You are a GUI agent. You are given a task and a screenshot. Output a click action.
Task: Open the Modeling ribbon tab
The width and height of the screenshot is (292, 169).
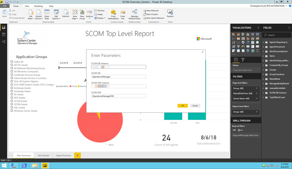pyautogui.click(x=38, y=6)
